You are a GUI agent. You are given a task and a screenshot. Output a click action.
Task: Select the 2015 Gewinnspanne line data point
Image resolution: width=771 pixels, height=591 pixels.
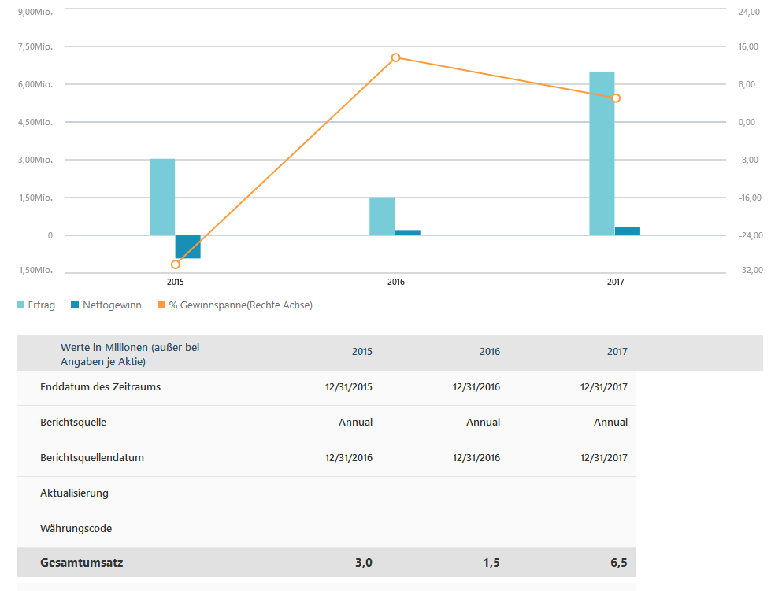pyautogui.click(x=176, y=264)
